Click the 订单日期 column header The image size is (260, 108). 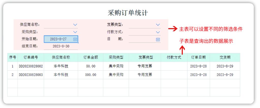199,57
